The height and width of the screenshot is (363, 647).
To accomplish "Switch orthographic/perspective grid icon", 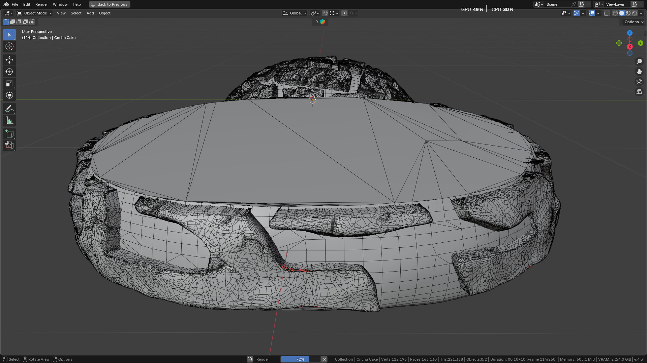I will pos(639,92).
